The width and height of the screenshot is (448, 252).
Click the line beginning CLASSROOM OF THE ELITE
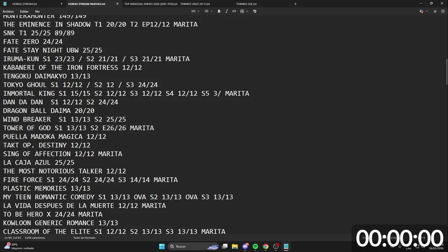[114, 232]
